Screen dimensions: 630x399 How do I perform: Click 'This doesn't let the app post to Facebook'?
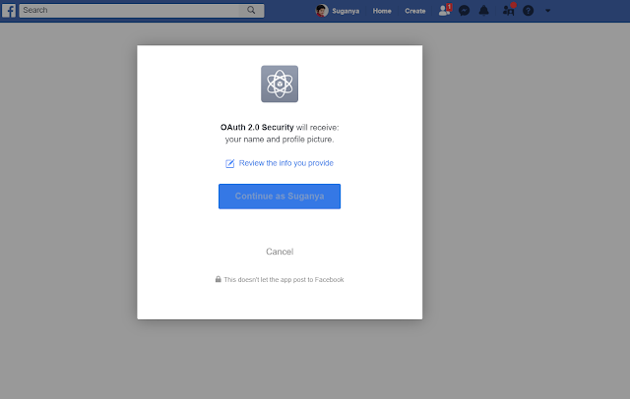283,279
